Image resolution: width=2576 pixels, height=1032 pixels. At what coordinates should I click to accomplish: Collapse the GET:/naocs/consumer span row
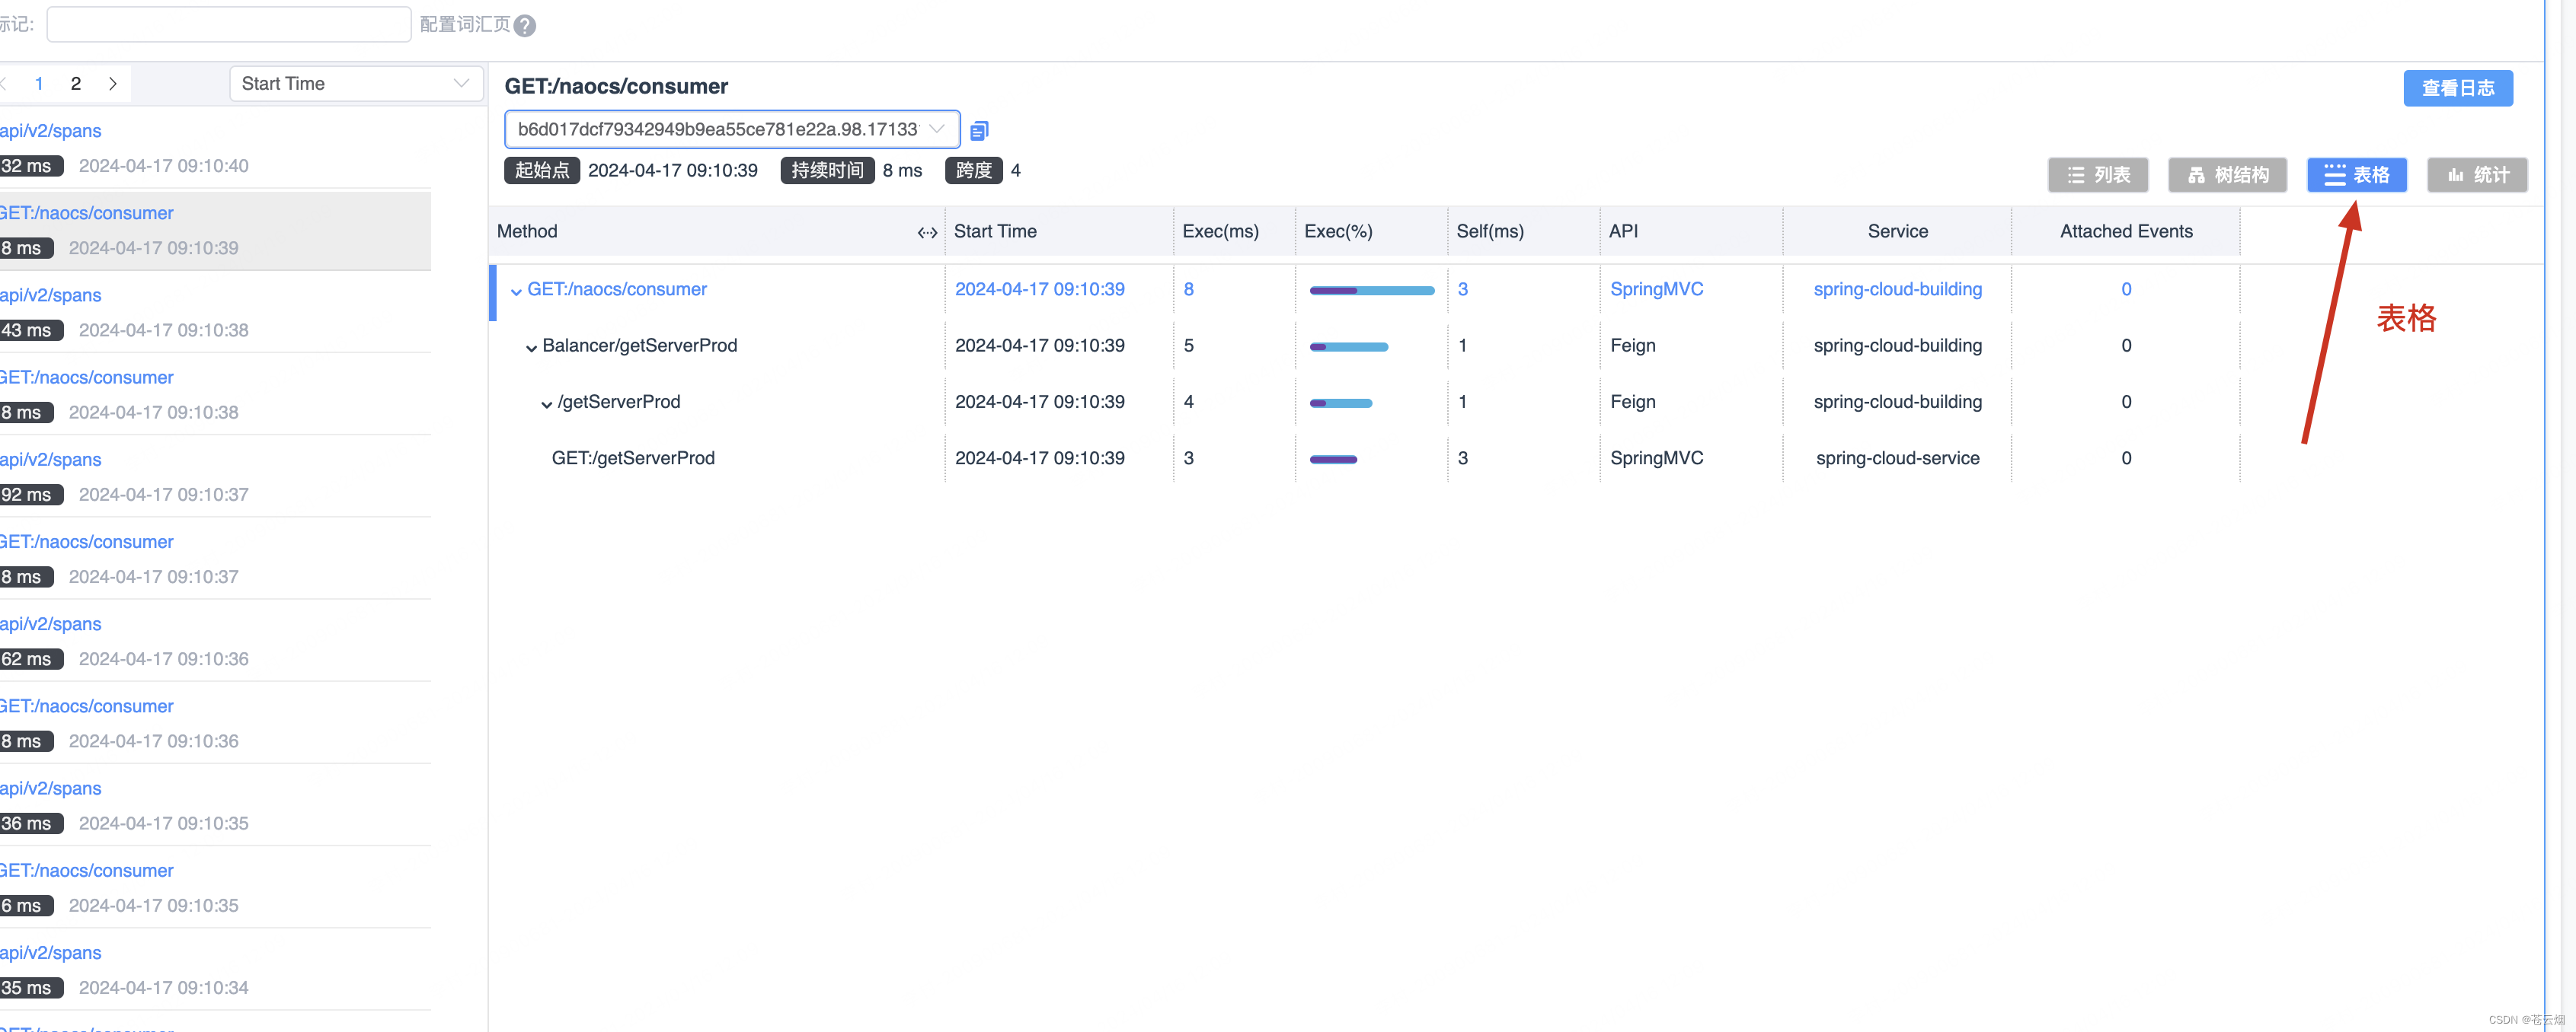click(x=516, y=291)
